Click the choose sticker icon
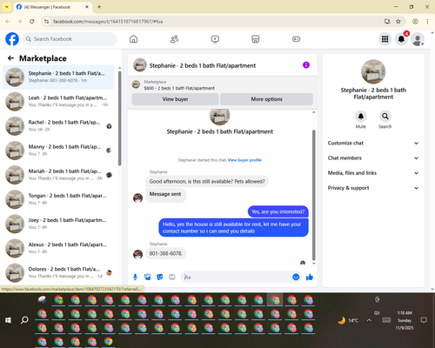 pyautogui.click(x=160, y=277)
